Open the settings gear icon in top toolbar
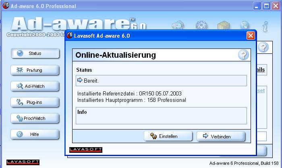 point(201,25)
